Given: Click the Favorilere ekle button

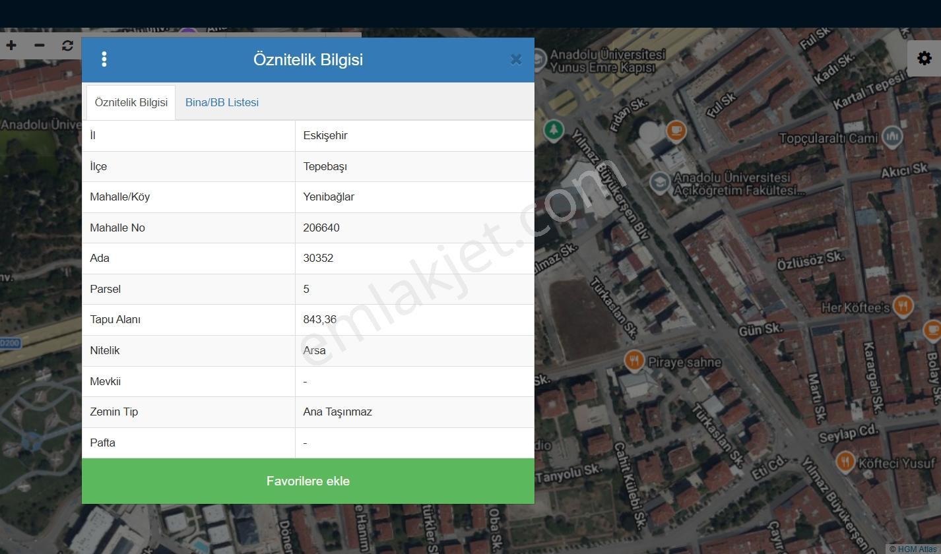Looking at the screenshot, I should [308, 481].
